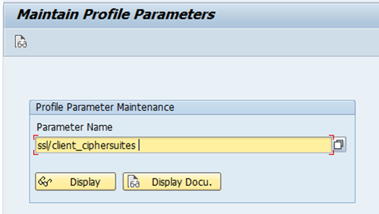The height and width of the screenshot is (214, 379).
Task: Click the word "Display" on the first button
Action: pos(85,182)
